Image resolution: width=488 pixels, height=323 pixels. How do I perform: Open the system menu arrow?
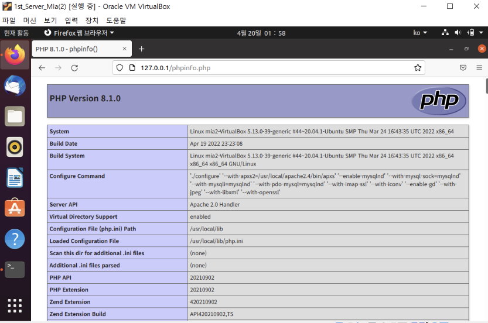481,33
